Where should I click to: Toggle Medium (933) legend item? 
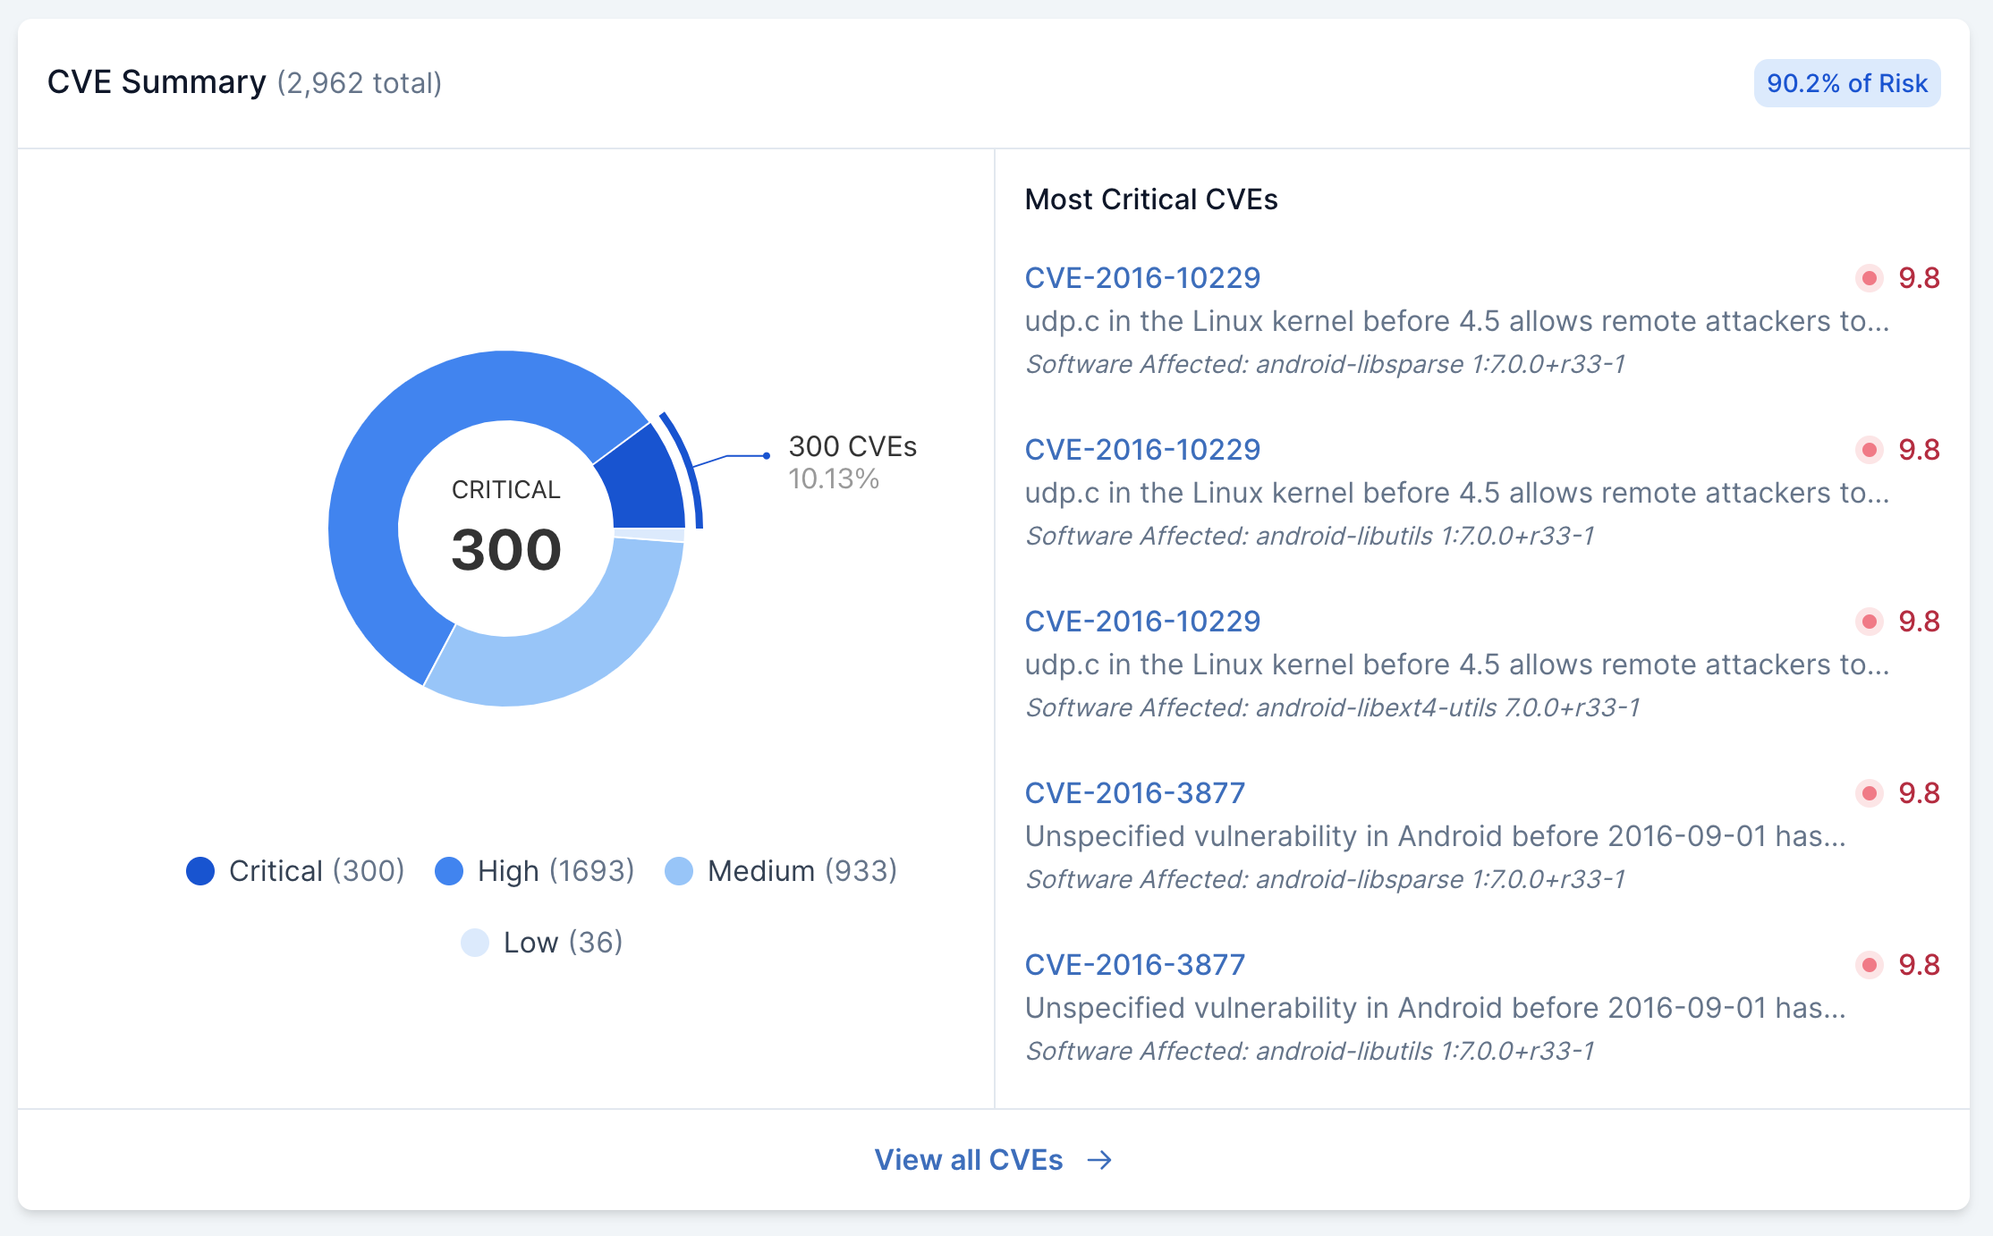tap(781, 871)
